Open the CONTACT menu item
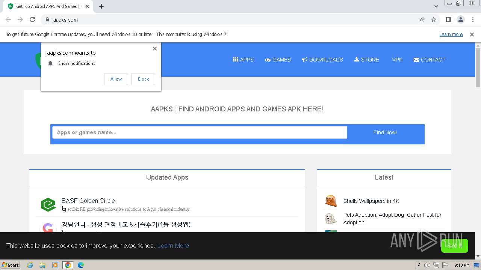 pyautogui.click(x=430, y=60)
